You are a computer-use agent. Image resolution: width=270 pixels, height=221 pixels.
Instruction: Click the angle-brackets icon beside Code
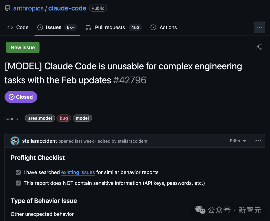[x=10, y=27]
